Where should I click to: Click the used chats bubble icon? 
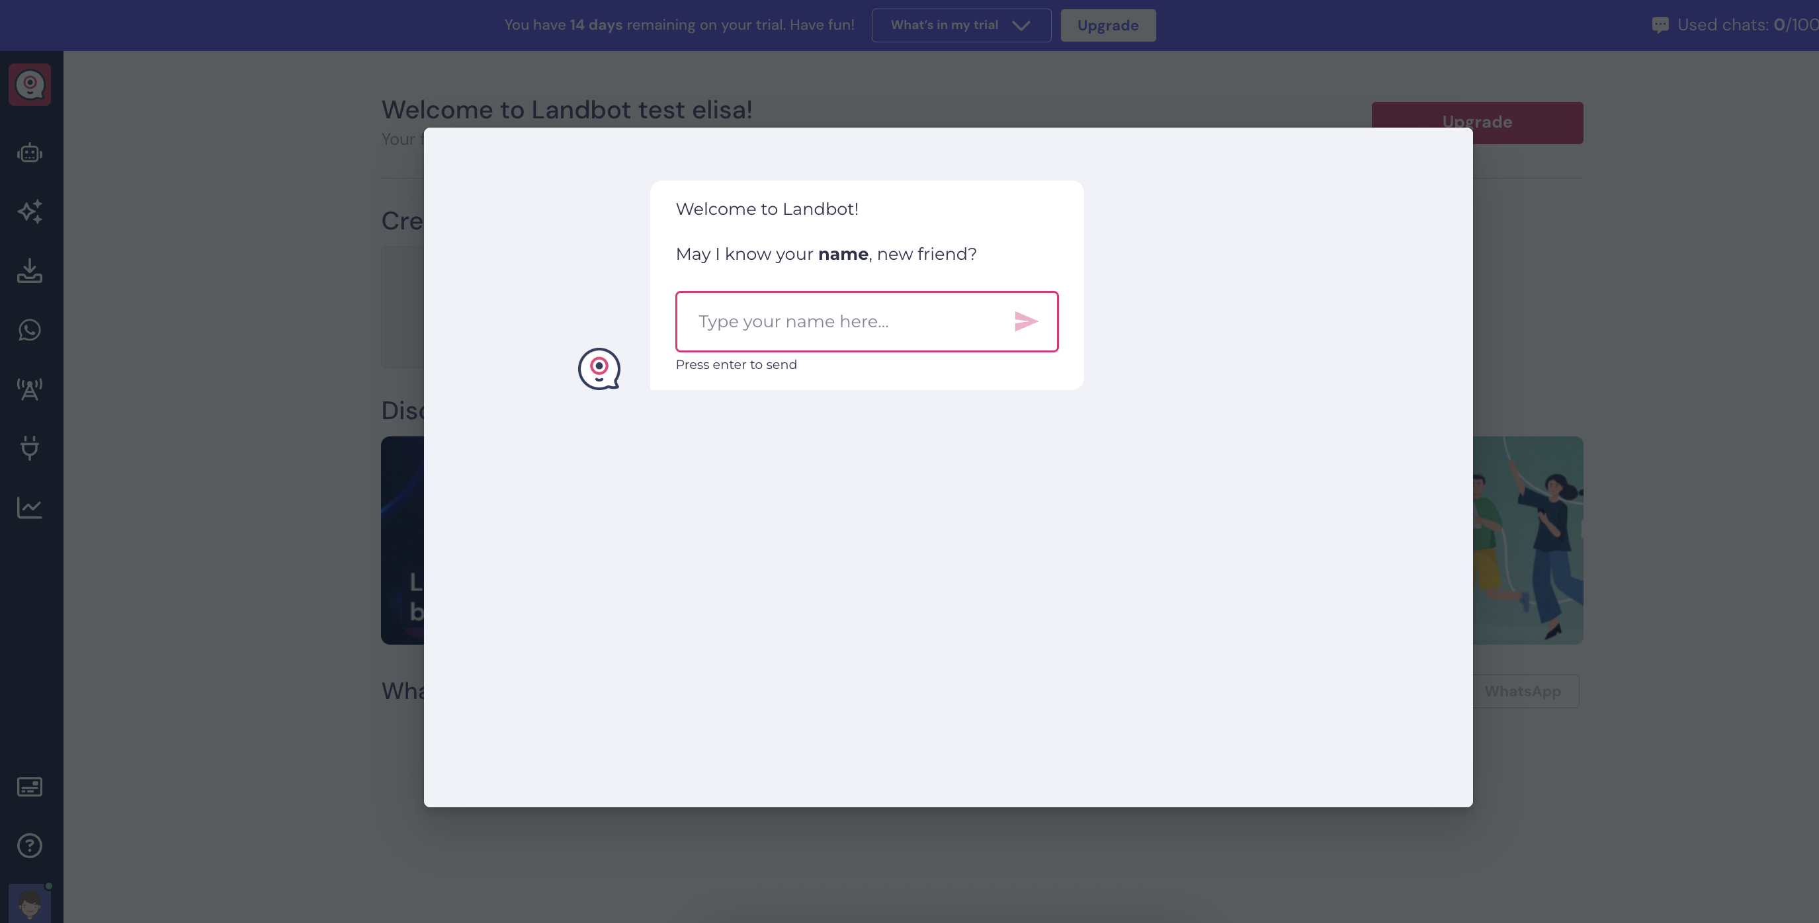[1660, 25]
